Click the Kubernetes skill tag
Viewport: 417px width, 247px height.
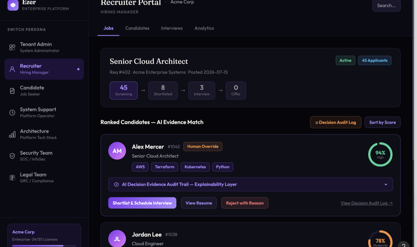click(195, 167)
